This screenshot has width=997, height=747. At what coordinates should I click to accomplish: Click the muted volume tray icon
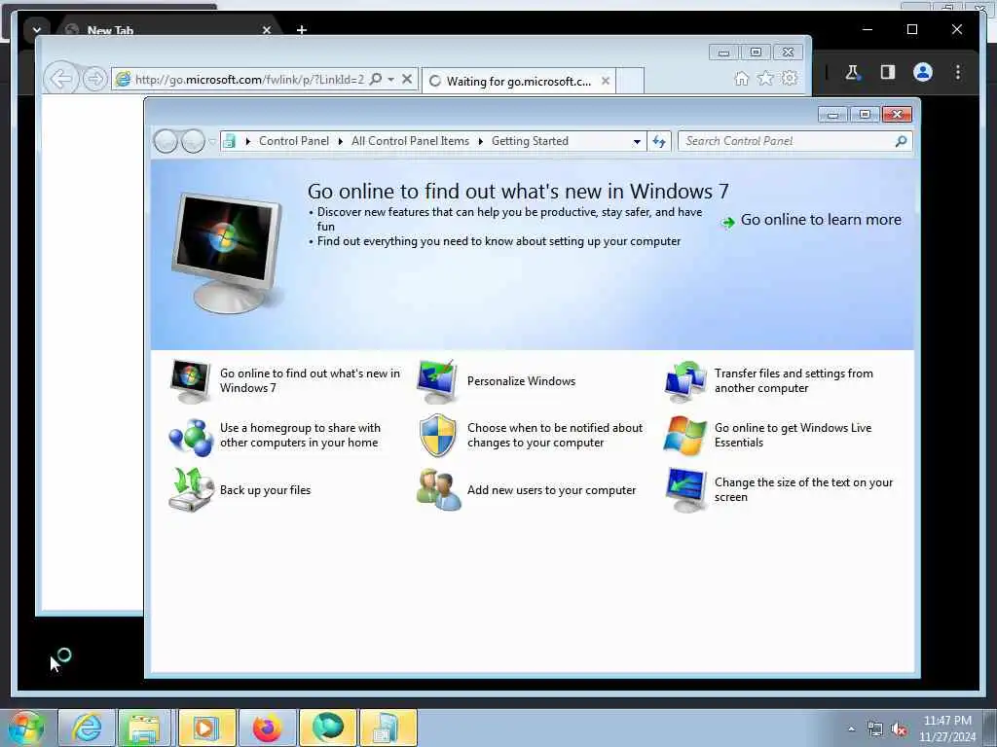[899, 729]
